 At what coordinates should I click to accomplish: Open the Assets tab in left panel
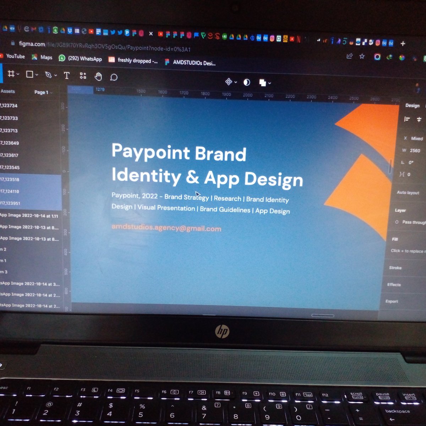click(7, 91)
